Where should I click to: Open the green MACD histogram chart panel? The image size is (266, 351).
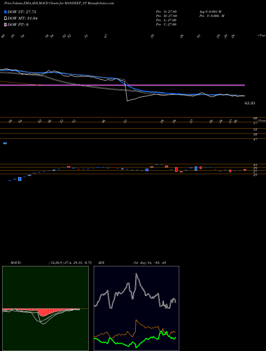pos(45,308)
